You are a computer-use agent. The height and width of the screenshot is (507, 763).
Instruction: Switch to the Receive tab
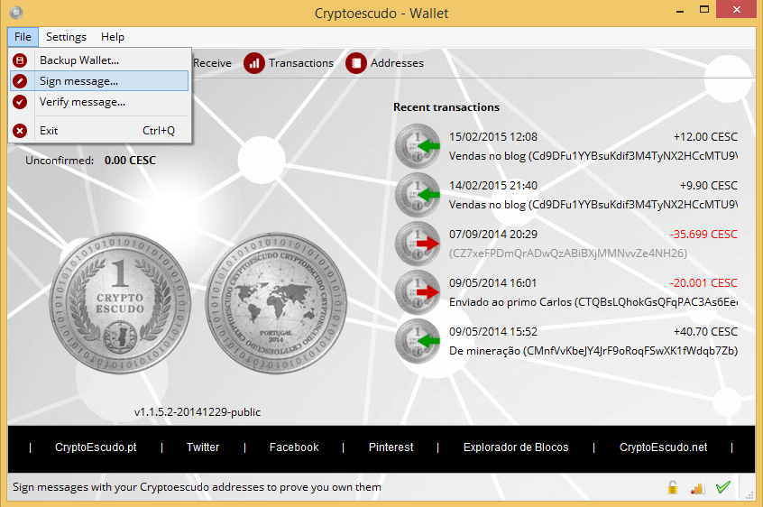click(x=212, y=63)
